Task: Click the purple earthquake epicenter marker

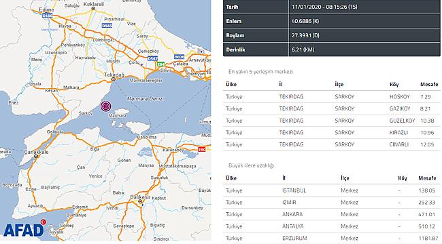Action: (x=105, y=106)
